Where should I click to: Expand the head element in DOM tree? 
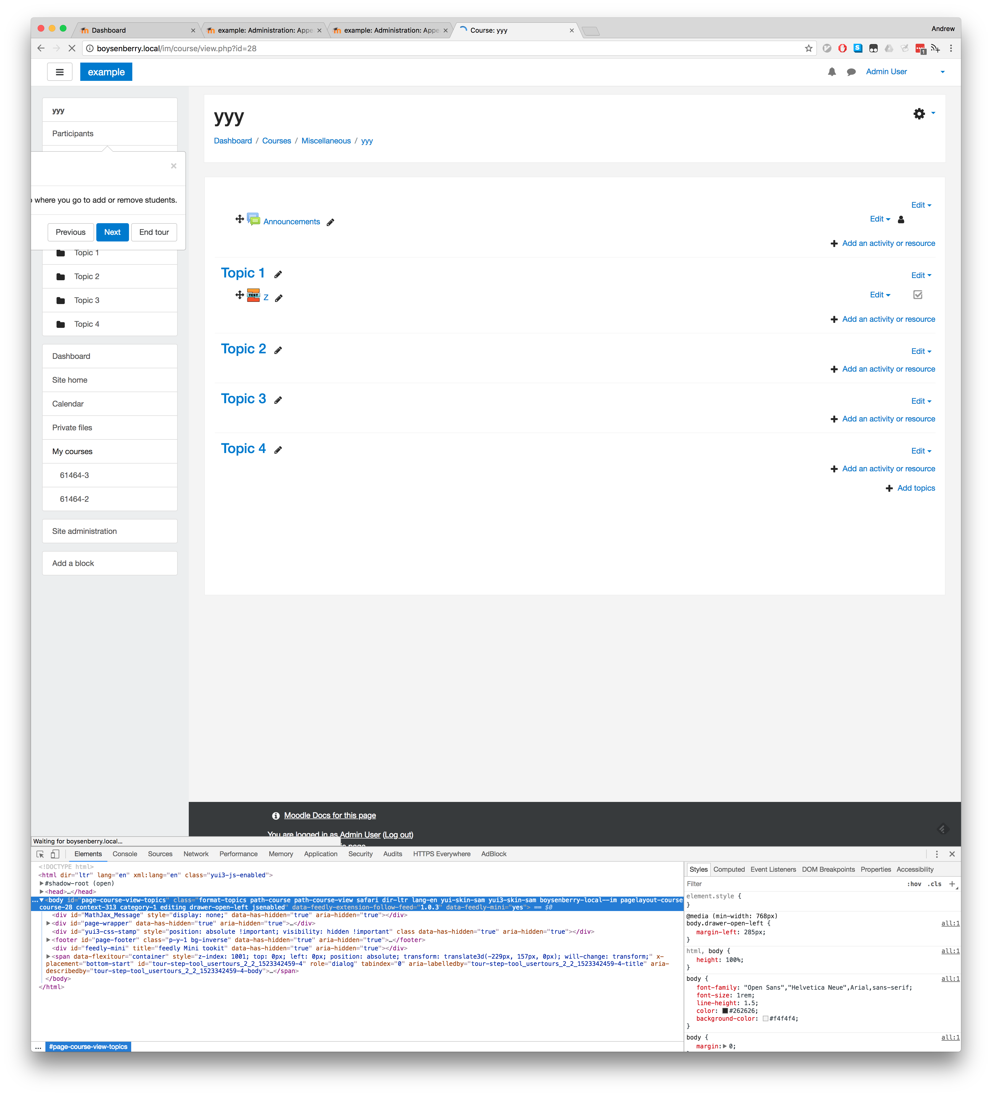(x=42, y=892)
